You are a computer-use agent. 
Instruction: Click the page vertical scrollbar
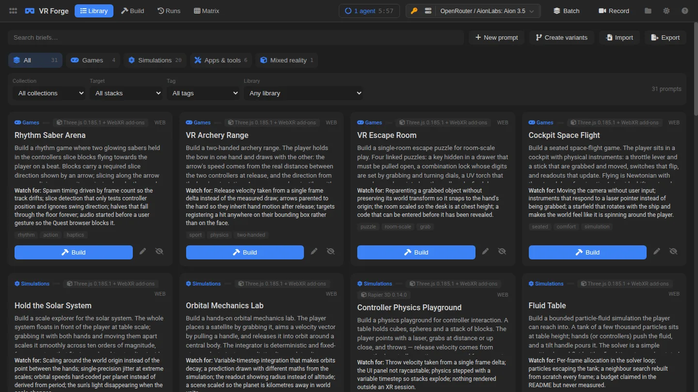click(695, 68)
